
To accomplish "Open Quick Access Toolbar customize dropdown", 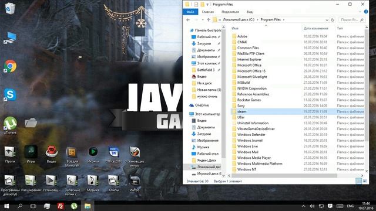I will [x=207, y=4].
